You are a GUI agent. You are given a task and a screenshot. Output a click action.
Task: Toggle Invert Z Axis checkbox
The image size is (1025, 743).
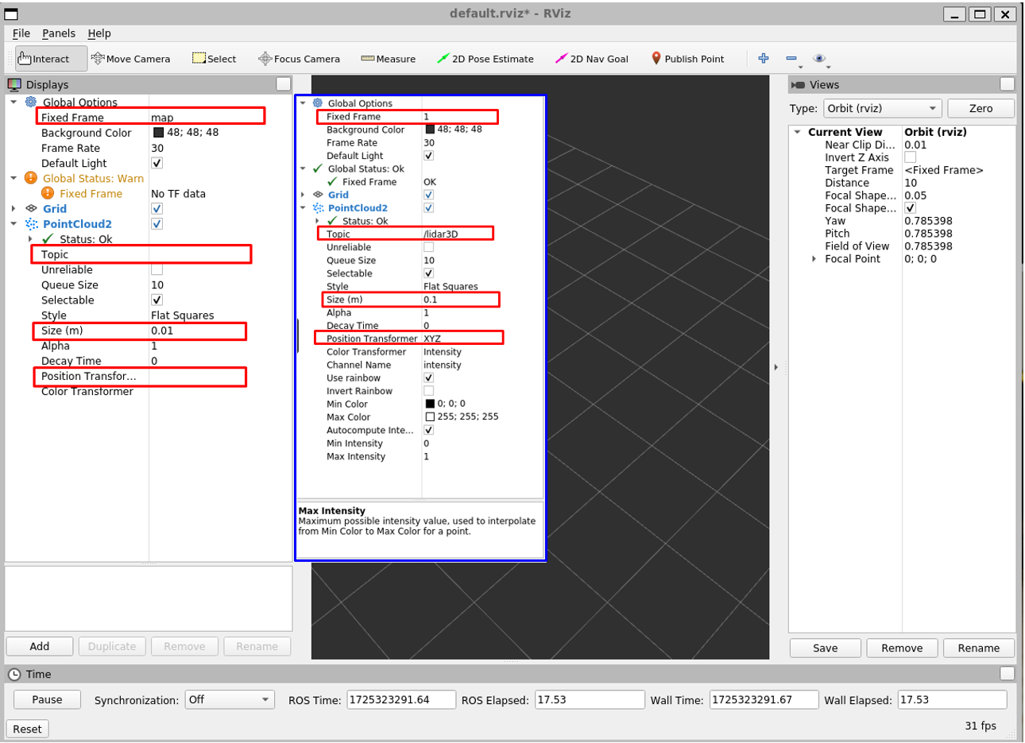tap(911, 157)
